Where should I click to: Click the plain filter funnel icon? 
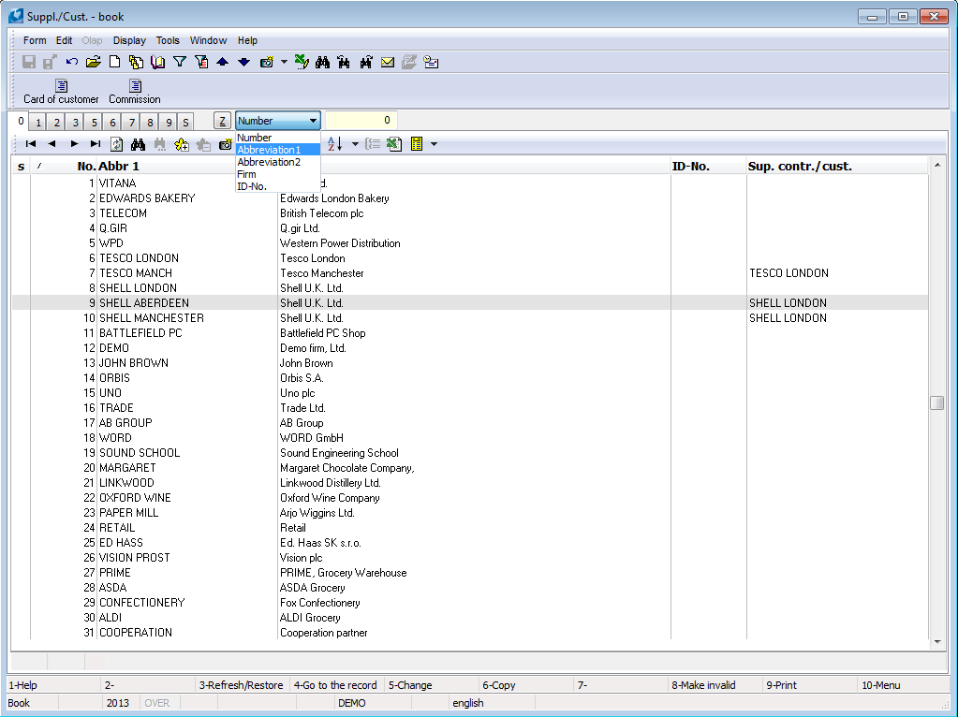(180, 62)
